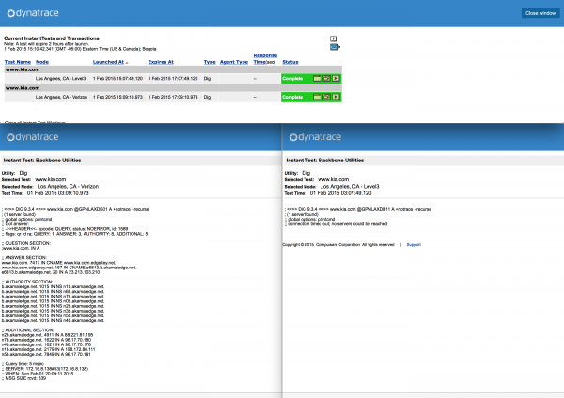The image size is (564, 398).
Task: Click Test Time '01 Feb 2015 03:07:49.120'
Action: point(340,193)
